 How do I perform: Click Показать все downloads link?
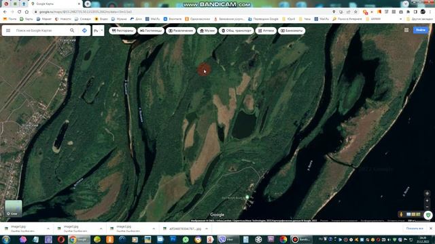click(415, 228)
